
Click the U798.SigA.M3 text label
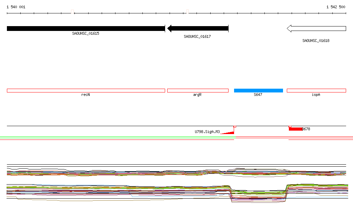pos(207,132)
